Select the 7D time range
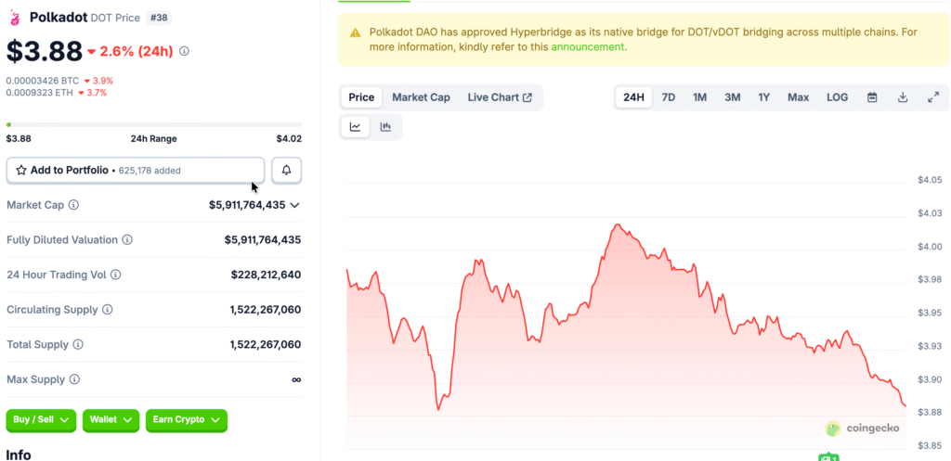This screenshot has width=951, height=461. pyautogui.click(x=669, y=96)
